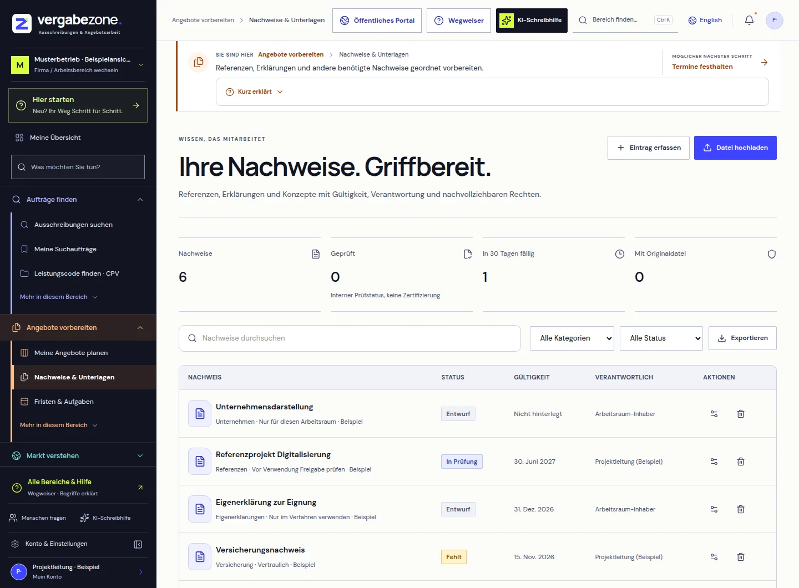Open KI-Schreibhilfe in sidebar footer
The height and width of the screenshot is (588, 799).
pos(105,518)
